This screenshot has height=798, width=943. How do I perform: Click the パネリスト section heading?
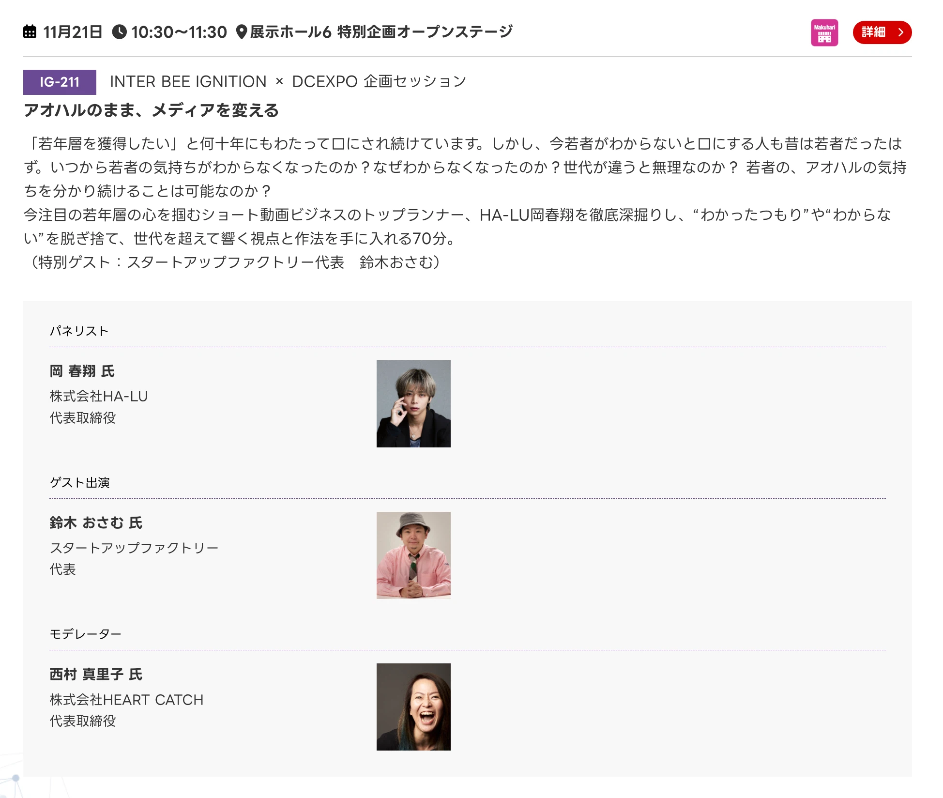(79, 331)
